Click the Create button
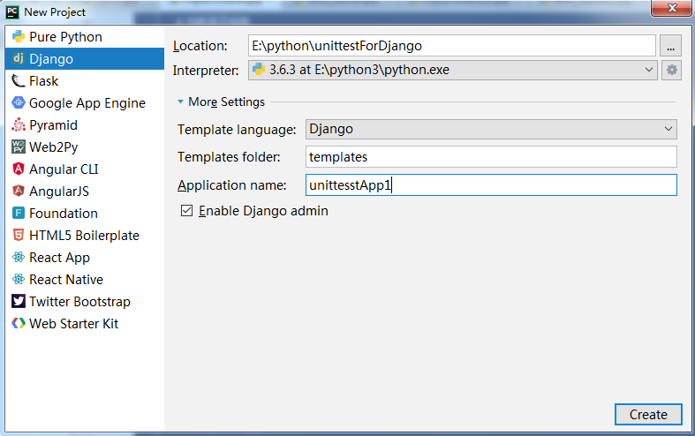The width and height of the screenshot is (695, 436). click(x=648, y=414)
